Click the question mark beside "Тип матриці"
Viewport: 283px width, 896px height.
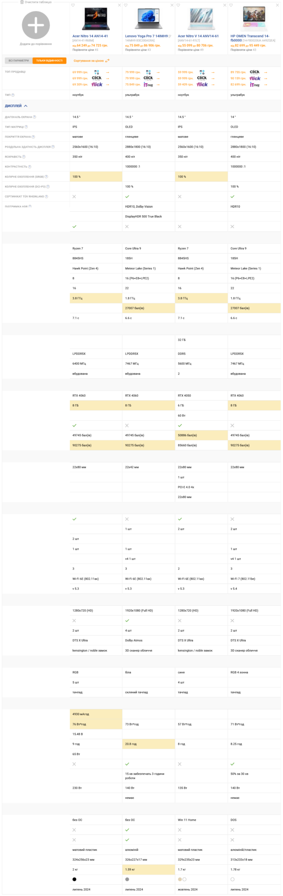[26, 127]
